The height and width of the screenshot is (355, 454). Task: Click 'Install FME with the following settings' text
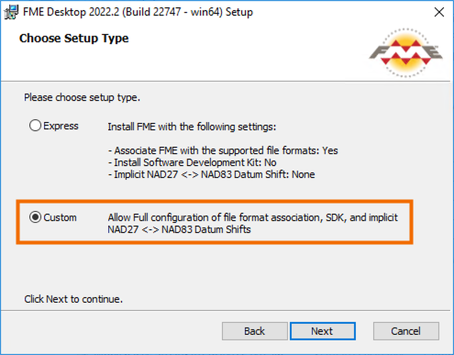tap(192, 127)
